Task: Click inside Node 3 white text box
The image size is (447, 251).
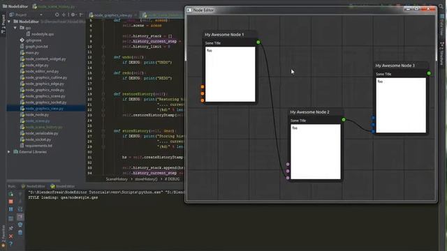Action: tap(401, 105)
